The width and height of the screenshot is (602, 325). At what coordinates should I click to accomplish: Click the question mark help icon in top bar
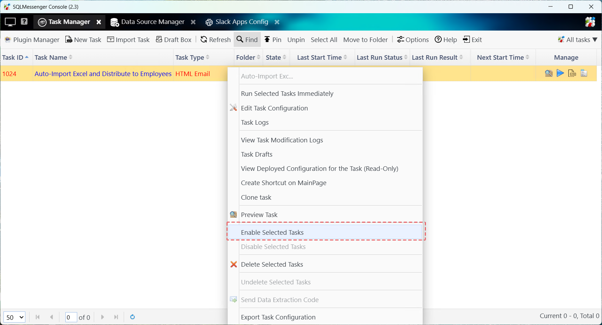[x=24, y=22]
